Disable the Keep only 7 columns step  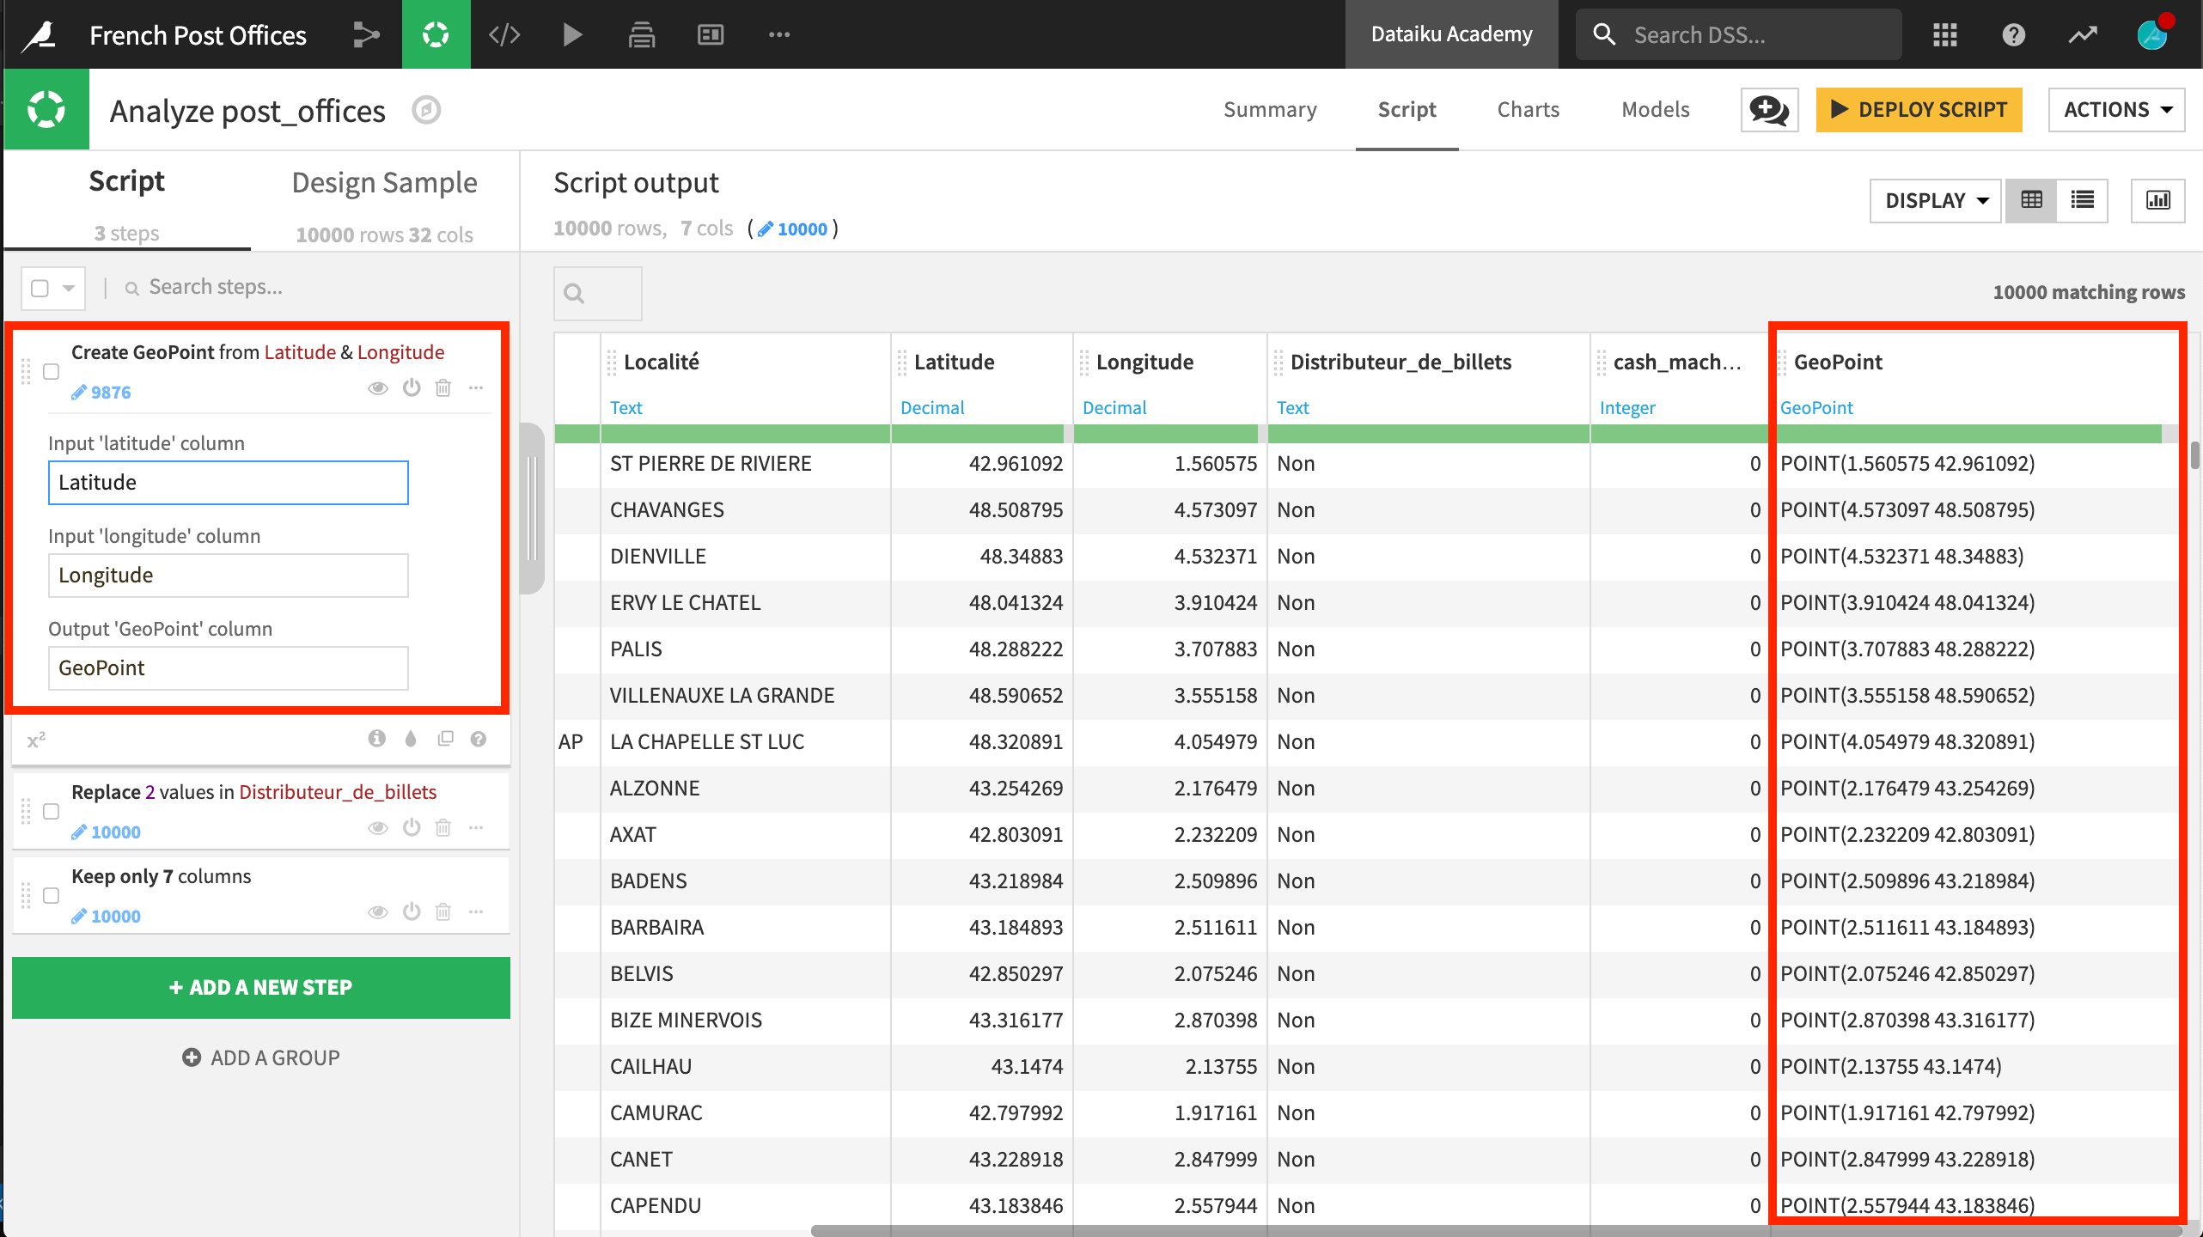click(412, 911)
